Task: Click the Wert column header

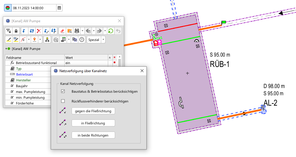Action: click(86, 57)
